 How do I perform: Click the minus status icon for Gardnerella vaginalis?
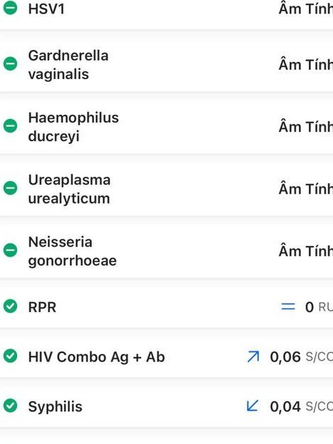tap(10, 63)
